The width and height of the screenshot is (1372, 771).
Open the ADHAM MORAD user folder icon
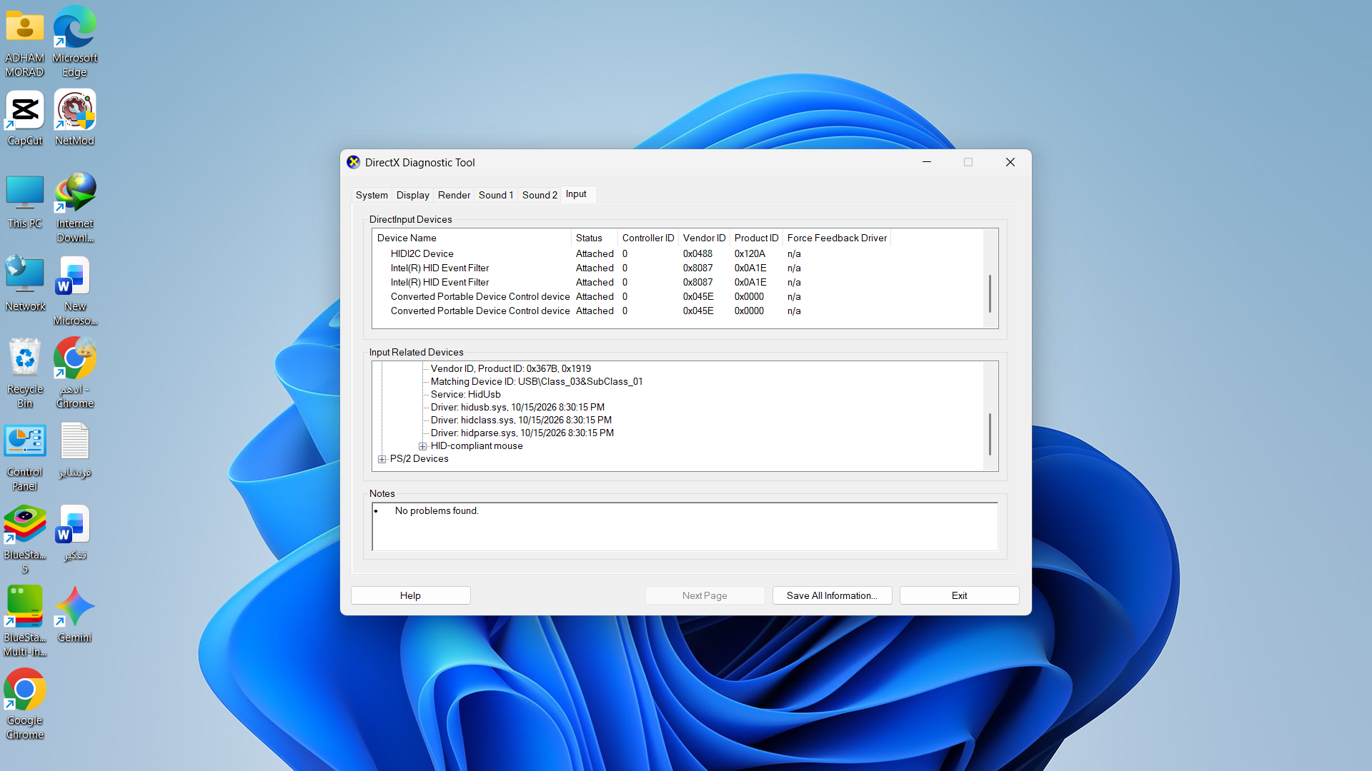[25, 41]
